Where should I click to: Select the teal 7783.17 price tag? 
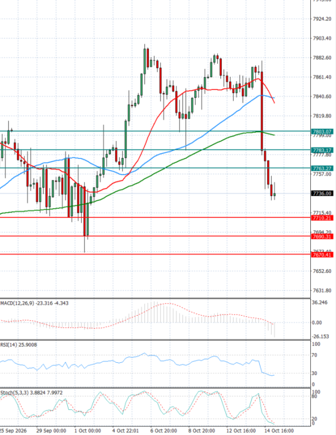click(x=322, y=151)
